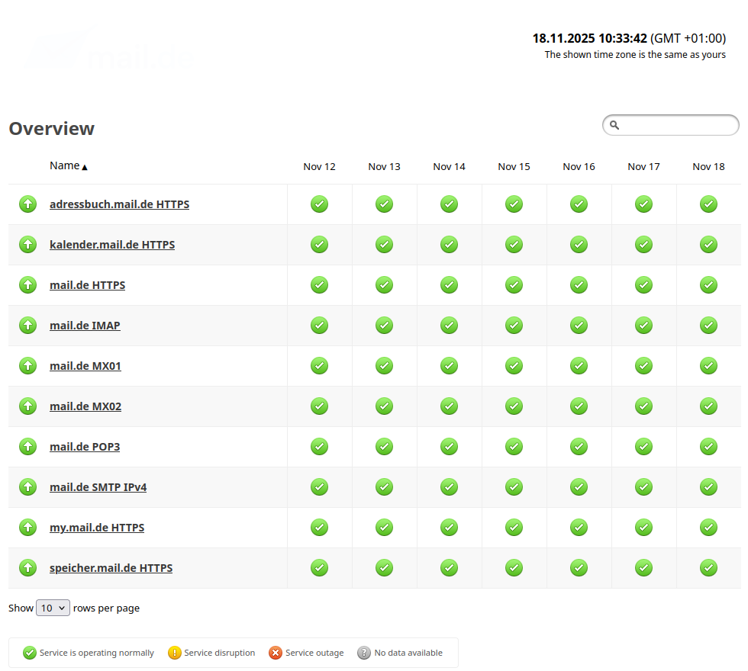Image resolution: width=748 pixels, height=671 pixels.
Task: Click the Nov 18 column header
Action: (x=708, y=167)
